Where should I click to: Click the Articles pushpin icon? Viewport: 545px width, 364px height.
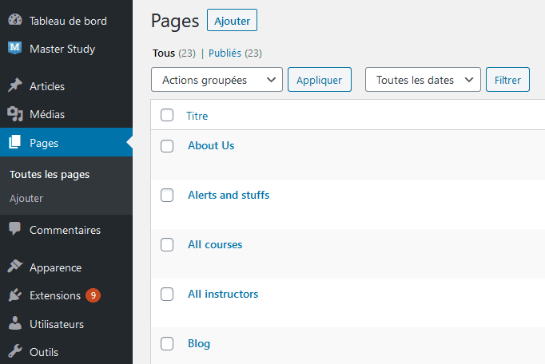coord(15,85)
